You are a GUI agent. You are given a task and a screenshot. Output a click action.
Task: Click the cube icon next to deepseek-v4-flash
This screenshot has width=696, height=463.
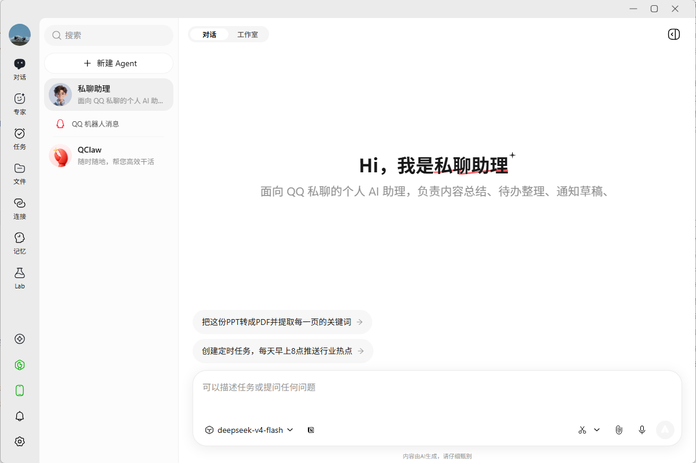[209, 430]
